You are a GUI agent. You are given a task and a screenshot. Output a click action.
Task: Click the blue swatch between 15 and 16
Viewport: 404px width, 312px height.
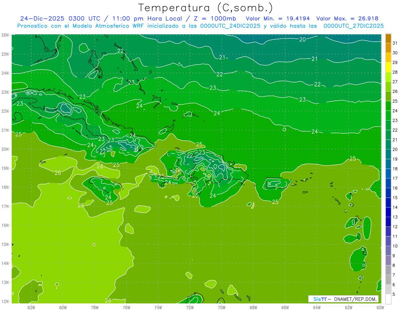point(388,193)
